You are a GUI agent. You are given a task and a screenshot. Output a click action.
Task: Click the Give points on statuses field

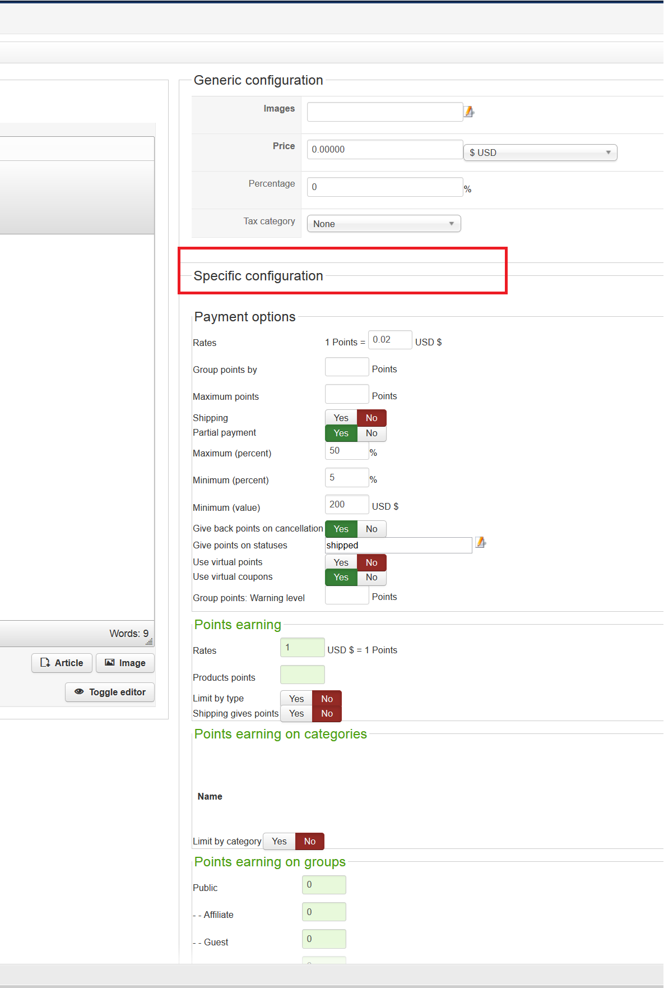[398, 545]
